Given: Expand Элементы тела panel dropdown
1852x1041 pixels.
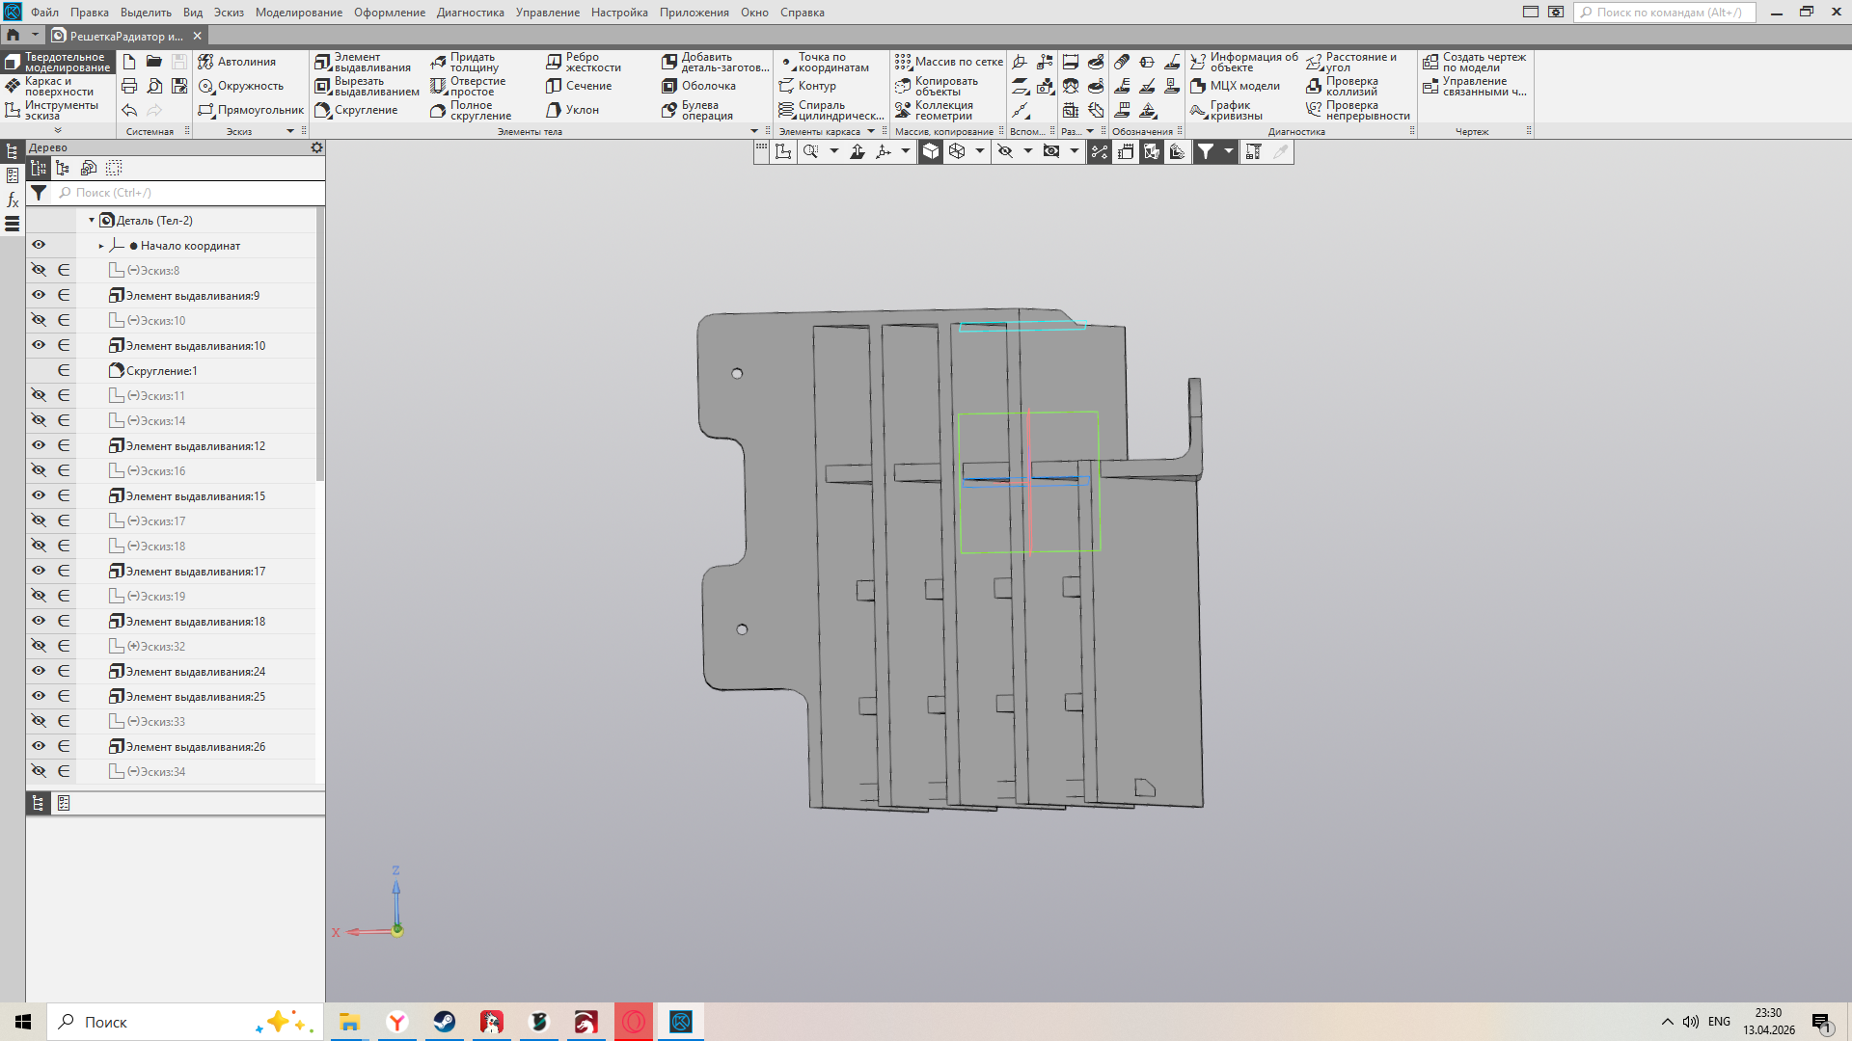Looking at the screenshot, I should [754, 131].
